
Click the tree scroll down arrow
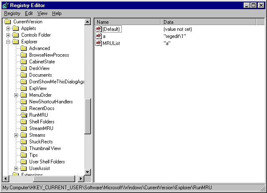tap(88, 172)
